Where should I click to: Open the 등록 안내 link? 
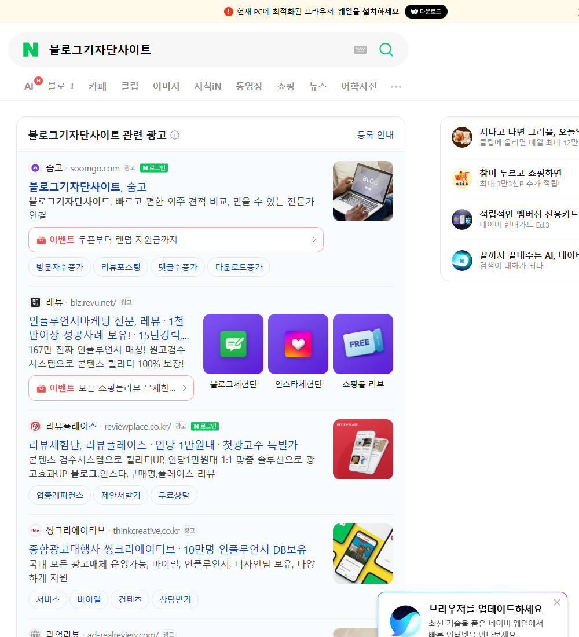[x=375, y=135]
